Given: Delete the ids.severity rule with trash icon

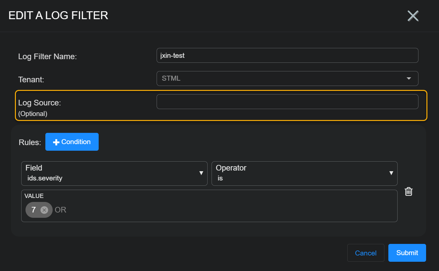Looking at the screenshot, I should [409, 191].
